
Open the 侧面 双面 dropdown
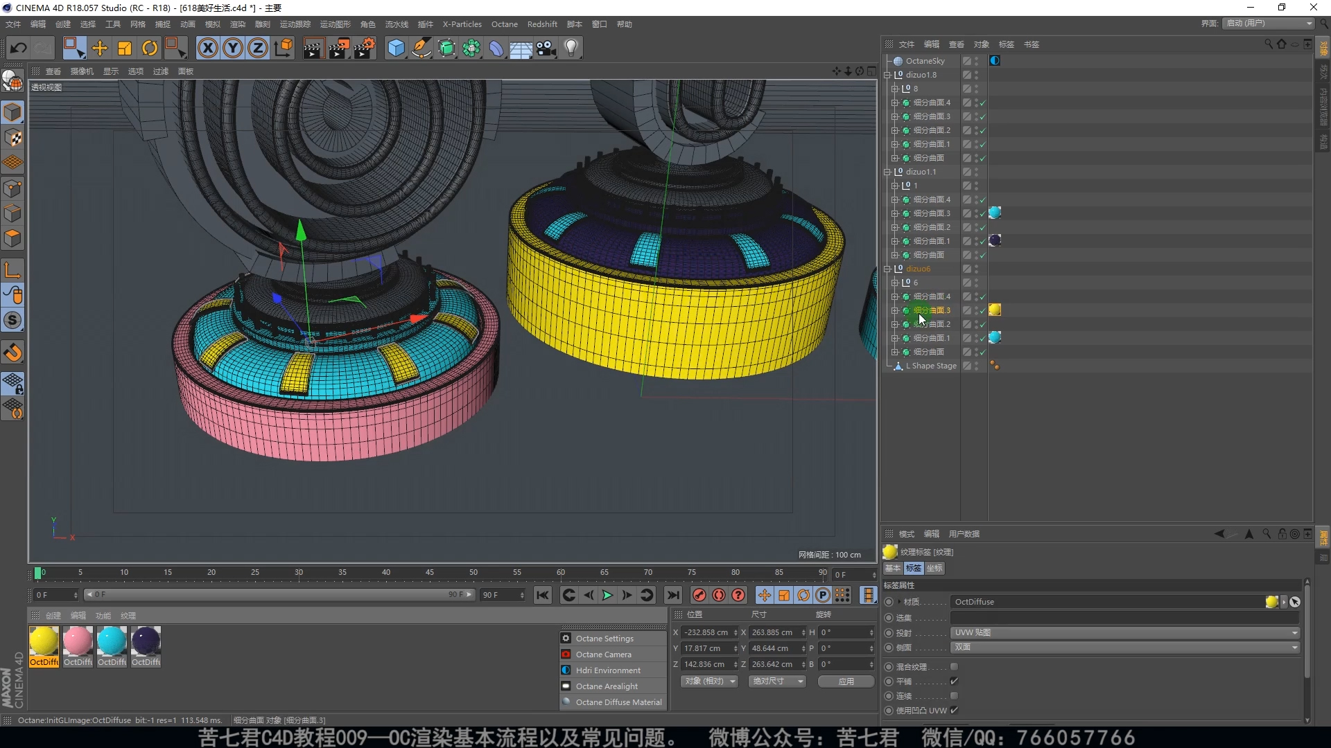1124,647
